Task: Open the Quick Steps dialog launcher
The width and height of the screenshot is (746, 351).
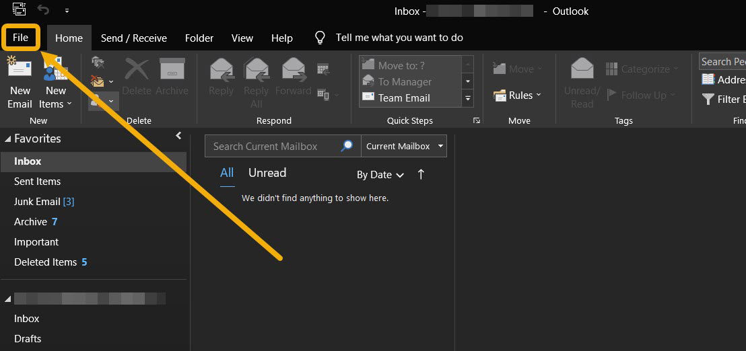Action: 477,121
